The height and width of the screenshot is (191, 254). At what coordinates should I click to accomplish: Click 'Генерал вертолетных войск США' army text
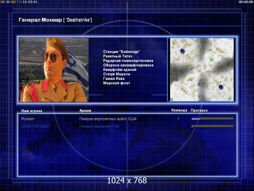point(108,119)
